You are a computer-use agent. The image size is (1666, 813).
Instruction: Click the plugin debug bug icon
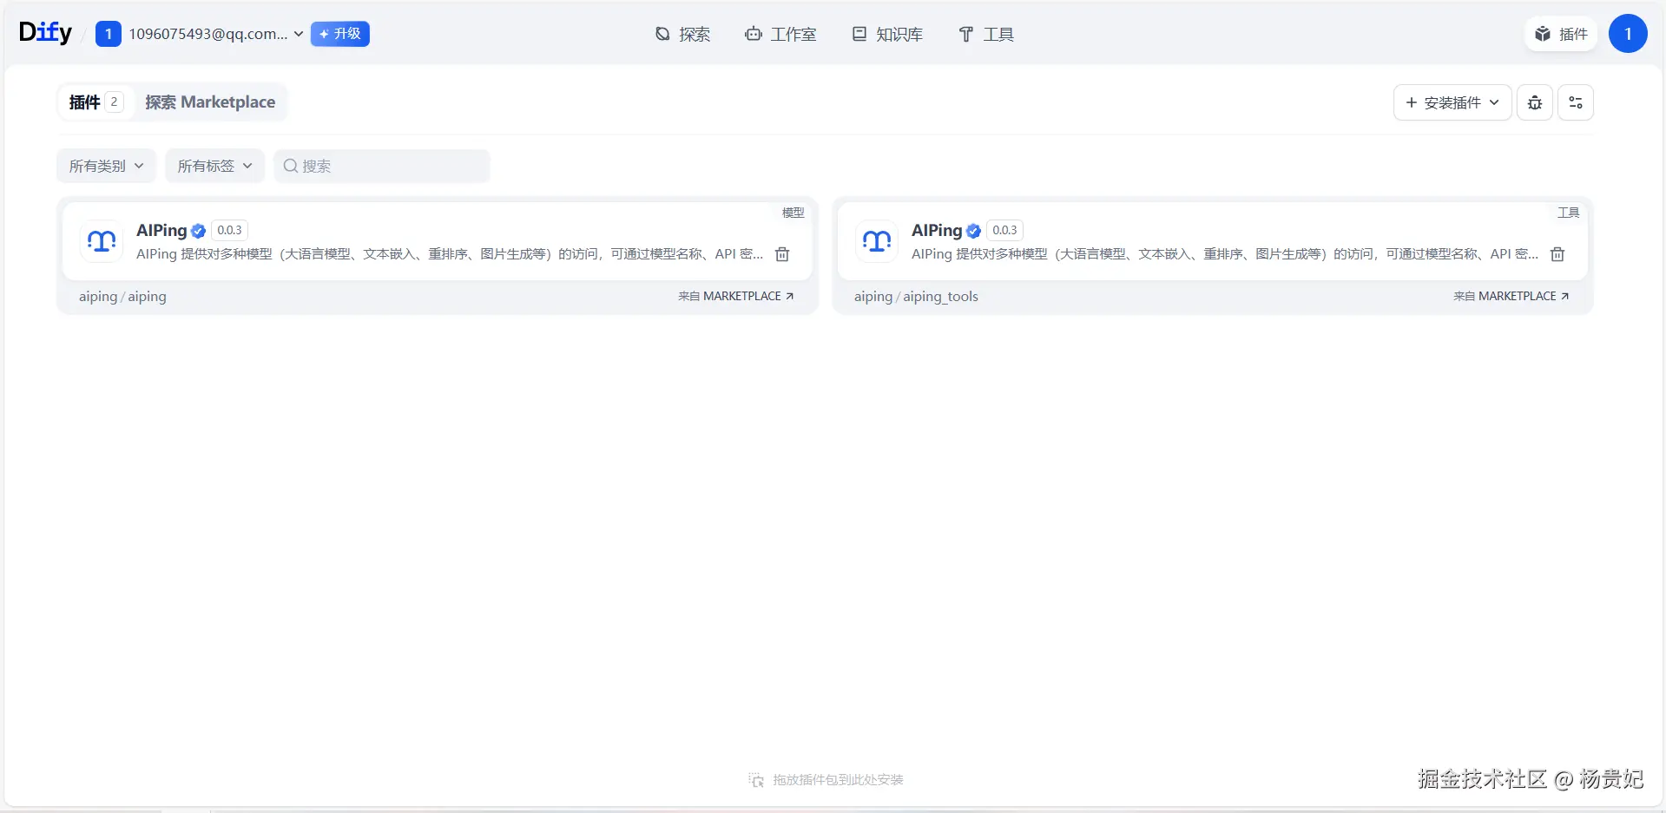[x=1535, y=102]
